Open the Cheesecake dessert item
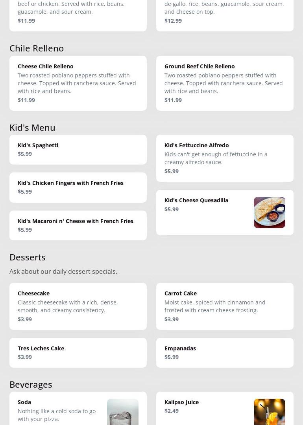 click(78, 306)
